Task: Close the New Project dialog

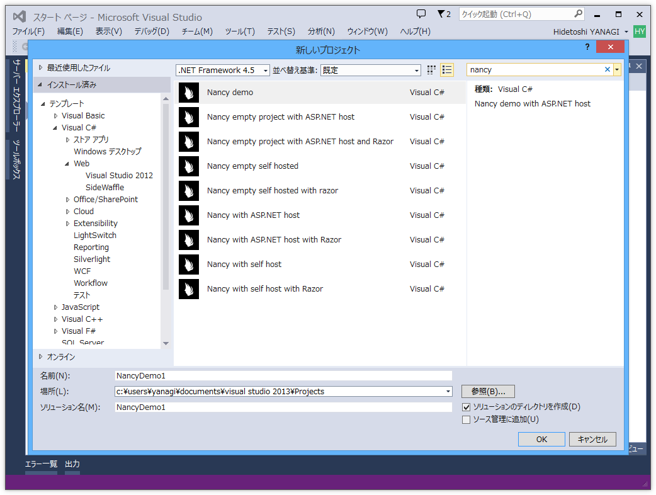Action: tap(611, 47)
